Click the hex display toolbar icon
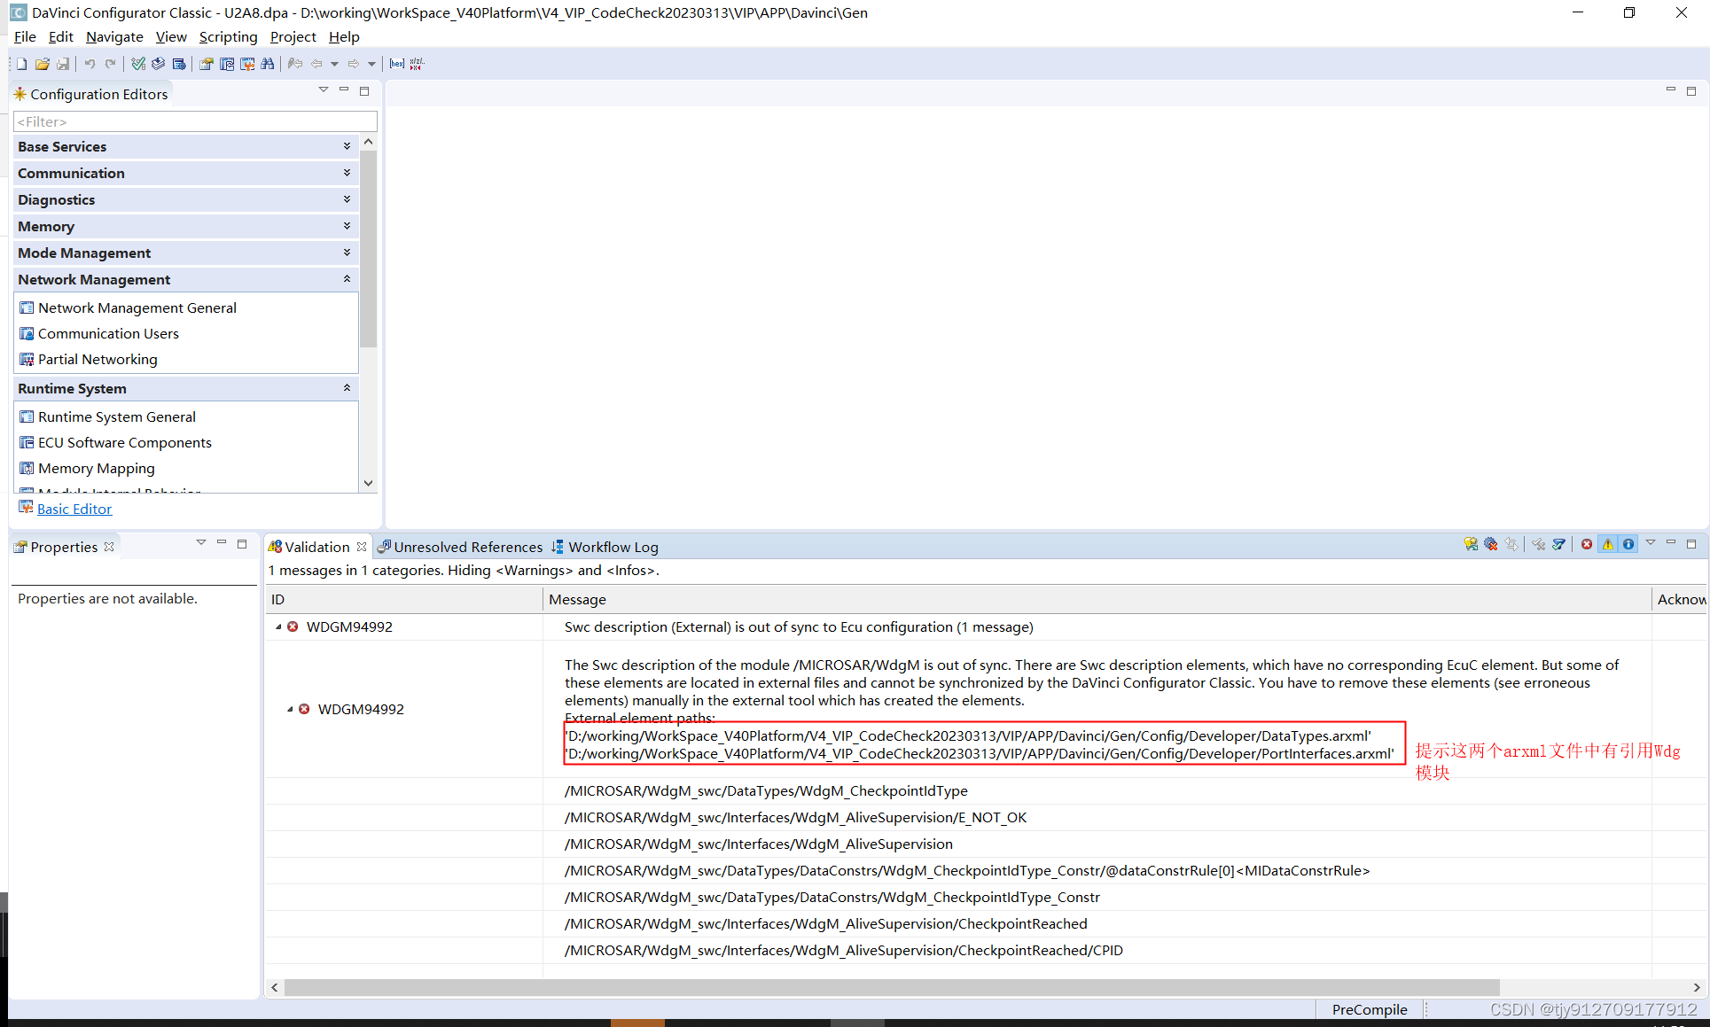Screen dimensions: 1710x1027 pos(396,64)
